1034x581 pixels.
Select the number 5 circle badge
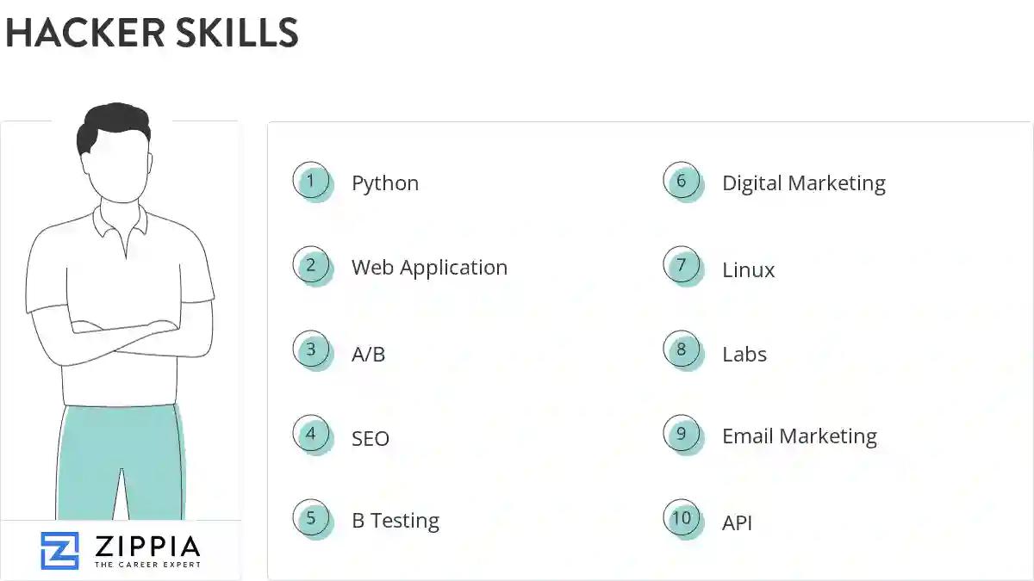[x=311, y=518]
